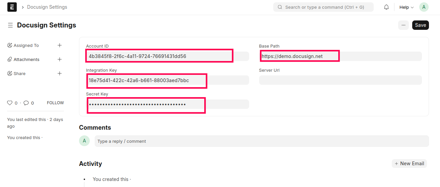Toggle the sidebar hamburger menu icon

pos(10,25)
